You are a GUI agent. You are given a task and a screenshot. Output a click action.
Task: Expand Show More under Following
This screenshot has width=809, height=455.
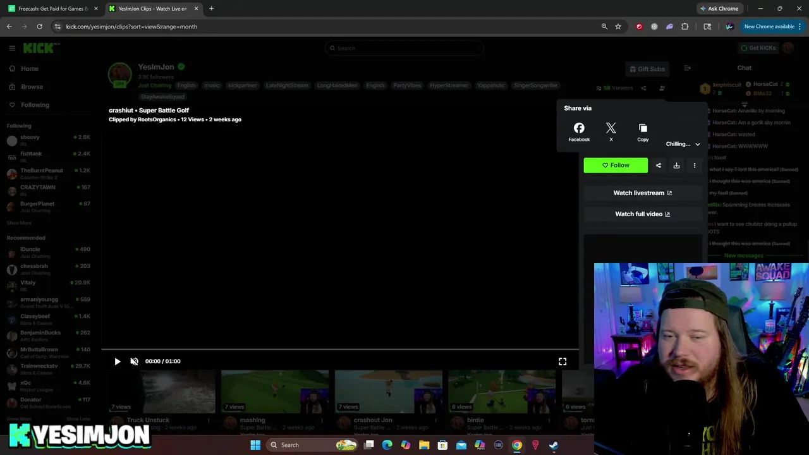coord(19,222)
